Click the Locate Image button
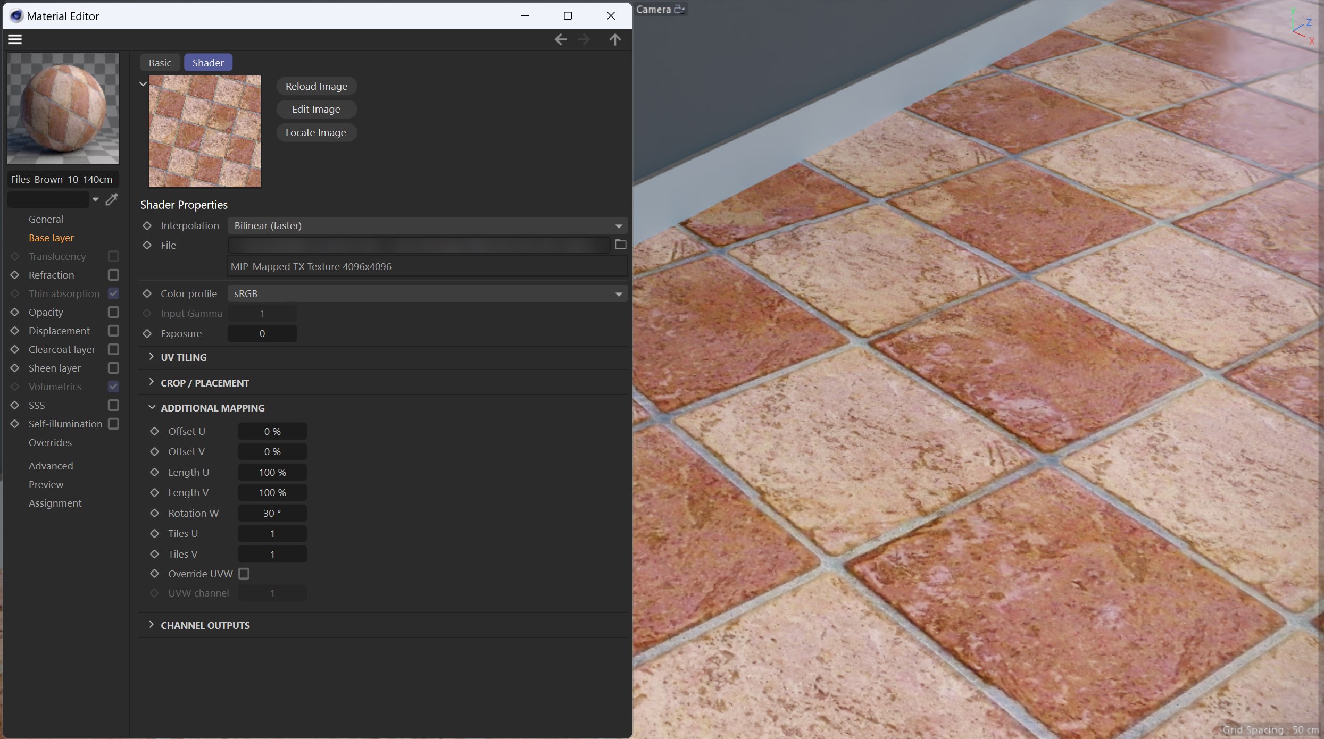1324x739 pixels. 316,132
